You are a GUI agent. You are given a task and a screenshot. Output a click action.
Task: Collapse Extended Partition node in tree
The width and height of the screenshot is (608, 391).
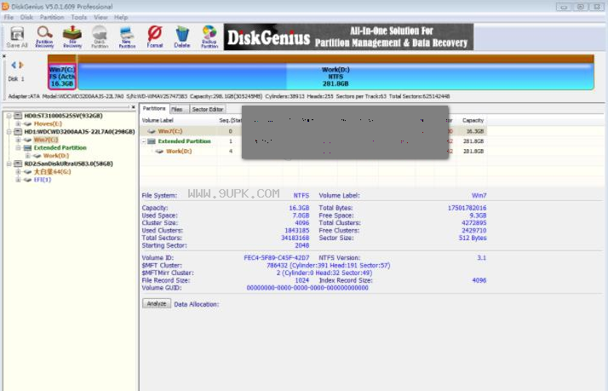pyautogui.click(x=18, y=147)
